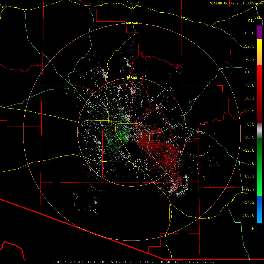
Task: Click the -109.8 value on the velocity scale
Action: [247, 215]
